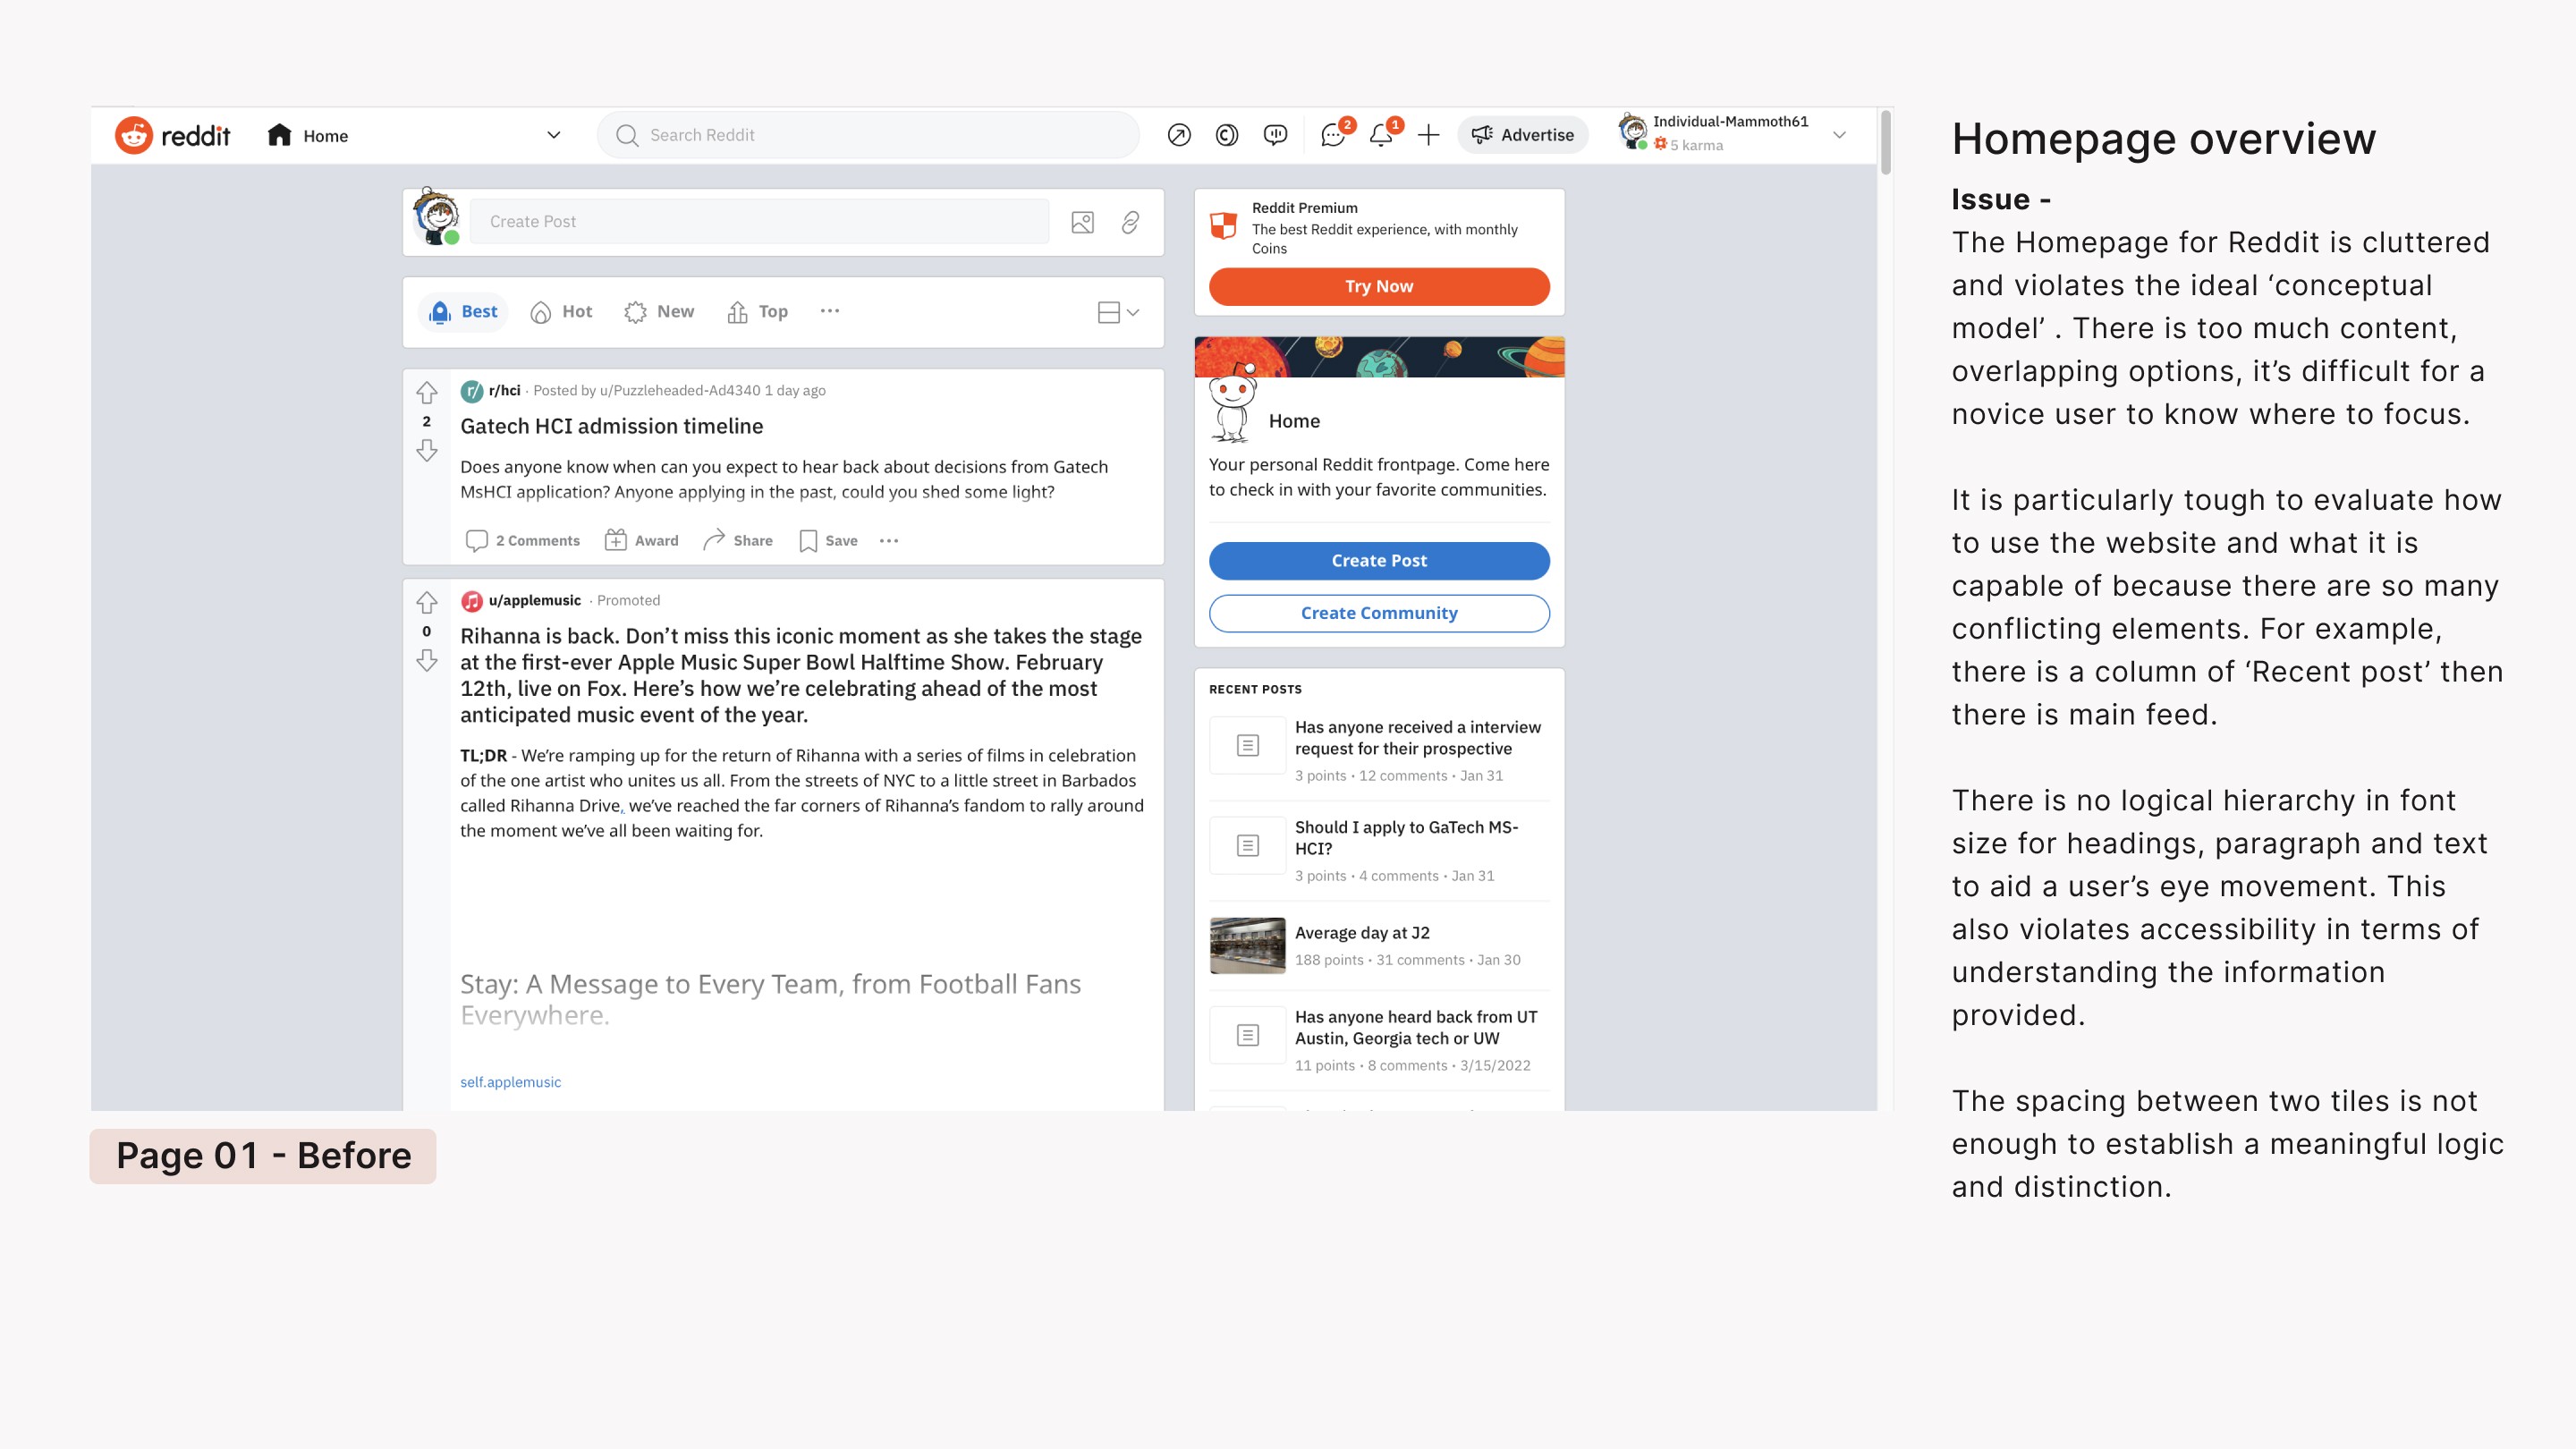Click the Home icon in the header
The width and height of the screenshot is (2576, 1449).
pos(279,135)
